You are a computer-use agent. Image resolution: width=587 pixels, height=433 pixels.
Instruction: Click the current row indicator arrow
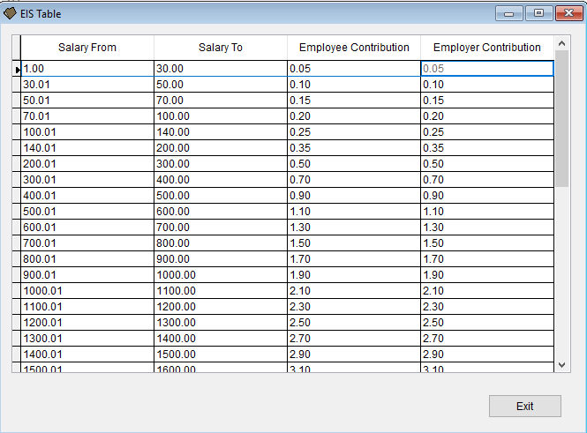click(18, 70)
